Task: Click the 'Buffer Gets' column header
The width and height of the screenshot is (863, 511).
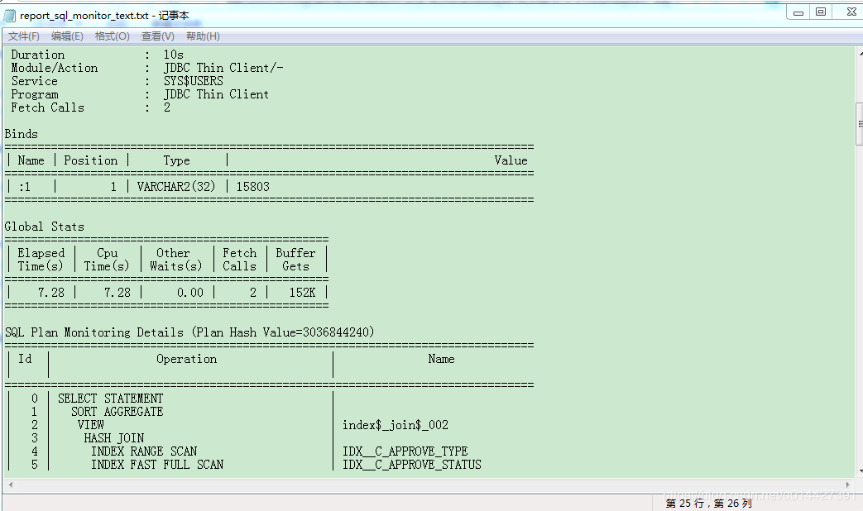Action: click(x=295, y=260)
